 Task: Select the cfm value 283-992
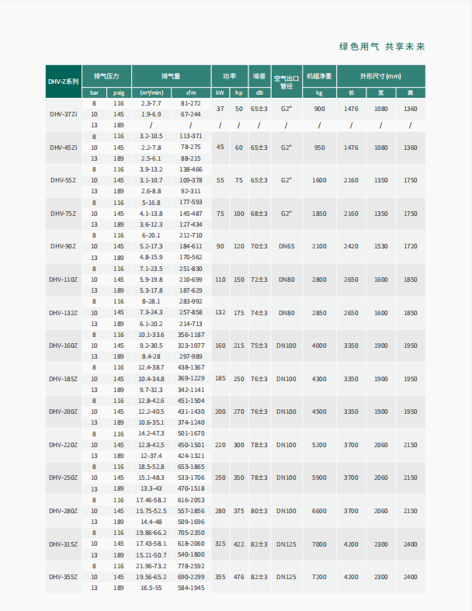(191, 301)
